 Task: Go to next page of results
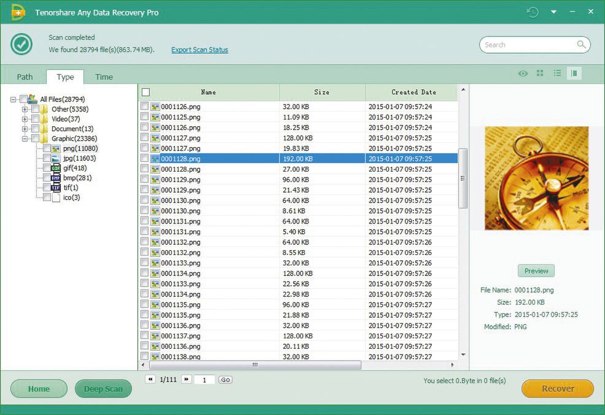coord(187,379)
